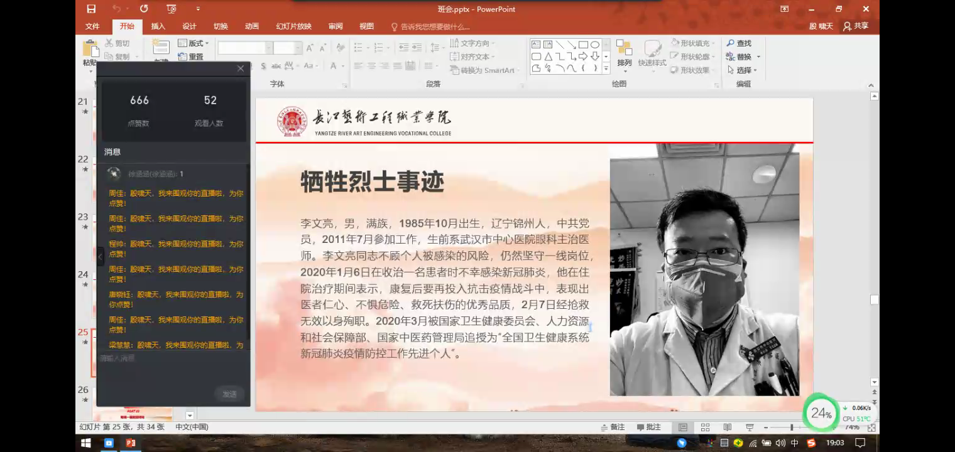The image size is (955, 452).
Task: Click the Increase Indent icon
Action: click(x=418, y=48)
